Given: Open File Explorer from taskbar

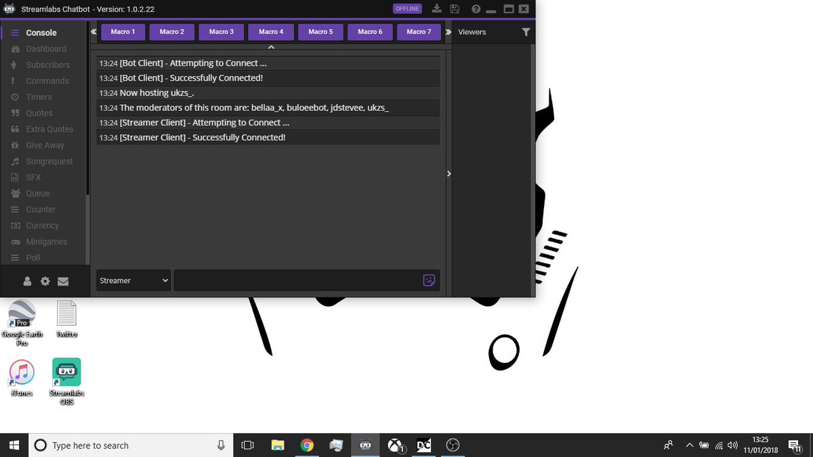Looking at the screenshot, I should 278,445.
